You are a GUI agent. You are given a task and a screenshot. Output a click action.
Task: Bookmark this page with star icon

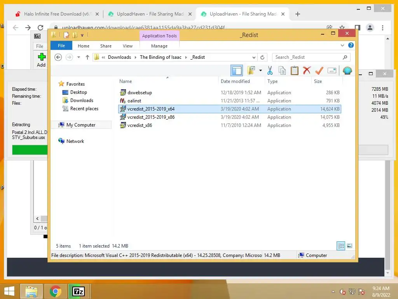click(x=342, y=28)
